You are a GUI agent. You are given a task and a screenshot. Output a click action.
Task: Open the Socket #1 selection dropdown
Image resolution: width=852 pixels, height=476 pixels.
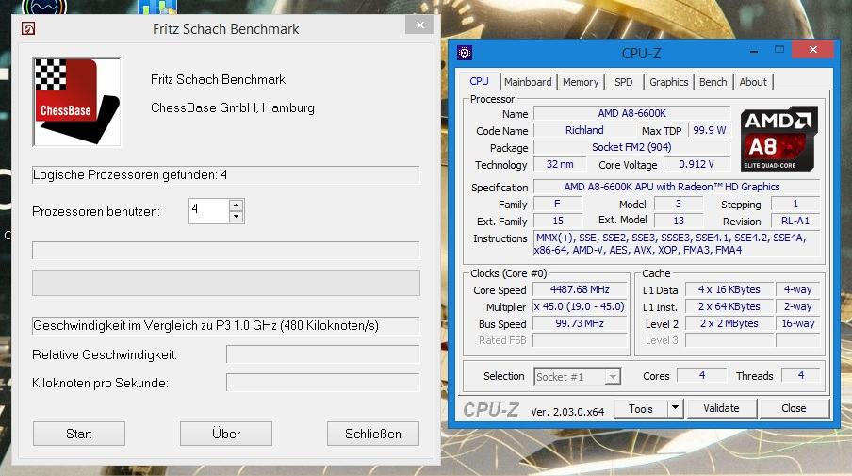click(577, 377)
